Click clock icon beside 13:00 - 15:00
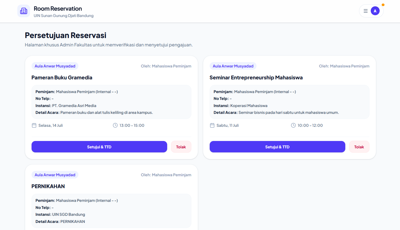 point(115,125)
